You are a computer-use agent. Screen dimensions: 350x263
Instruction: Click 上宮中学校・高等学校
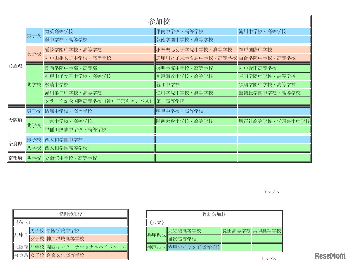[99, 121]
